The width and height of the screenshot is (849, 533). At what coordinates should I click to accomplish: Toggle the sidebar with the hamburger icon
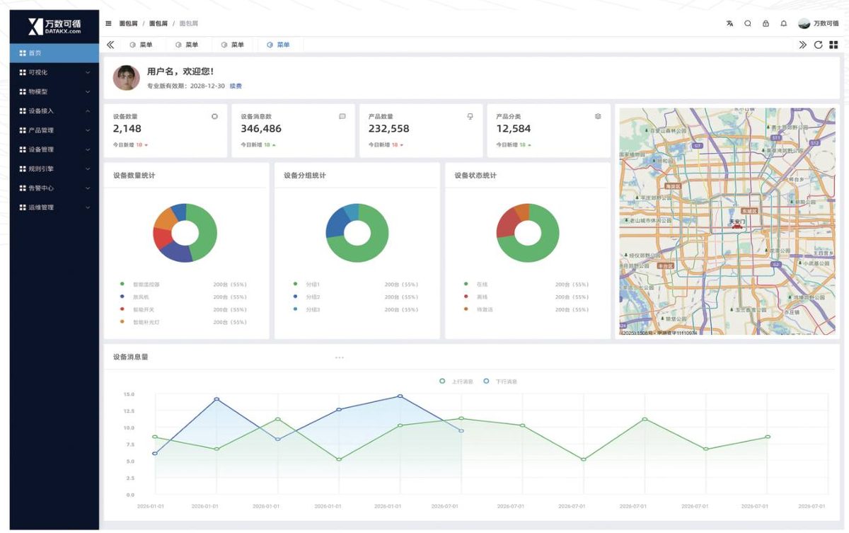click(x=108, y=23)
